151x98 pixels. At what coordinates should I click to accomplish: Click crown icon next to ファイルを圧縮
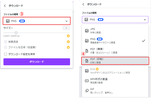(x=68, y=47)
